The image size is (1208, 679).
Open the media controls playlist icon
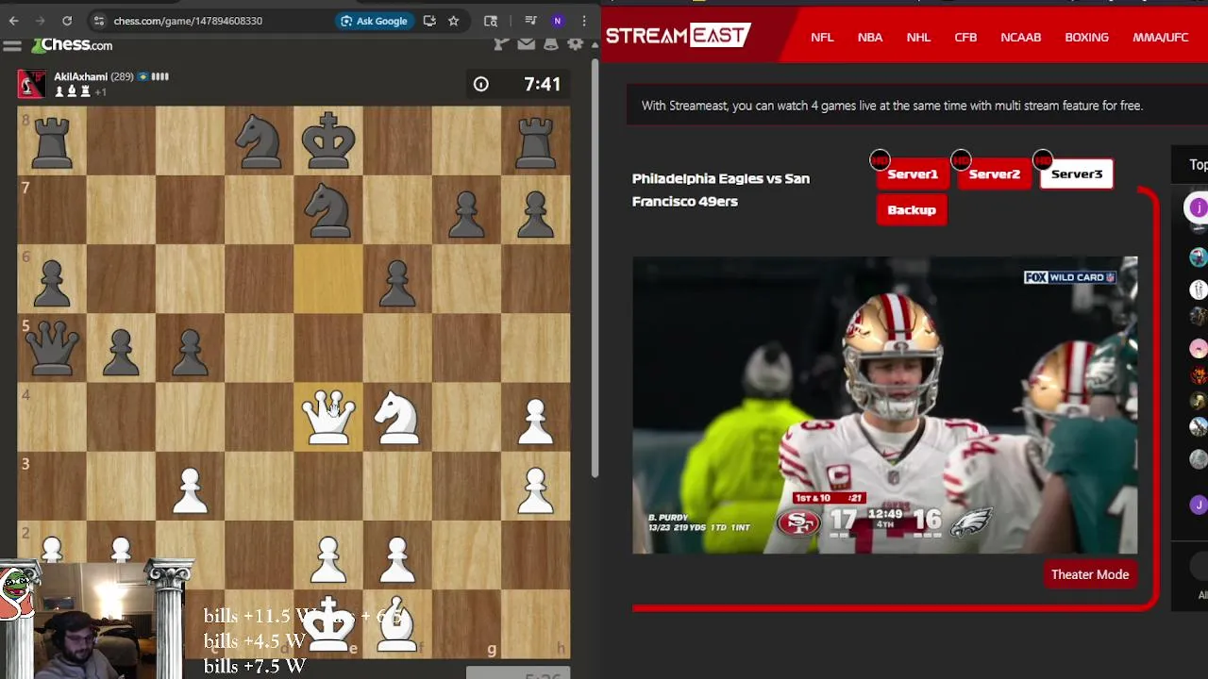coord(530,21)
